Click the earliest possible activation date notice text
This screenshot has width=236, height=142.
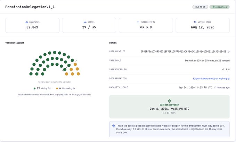pos(171,129)
